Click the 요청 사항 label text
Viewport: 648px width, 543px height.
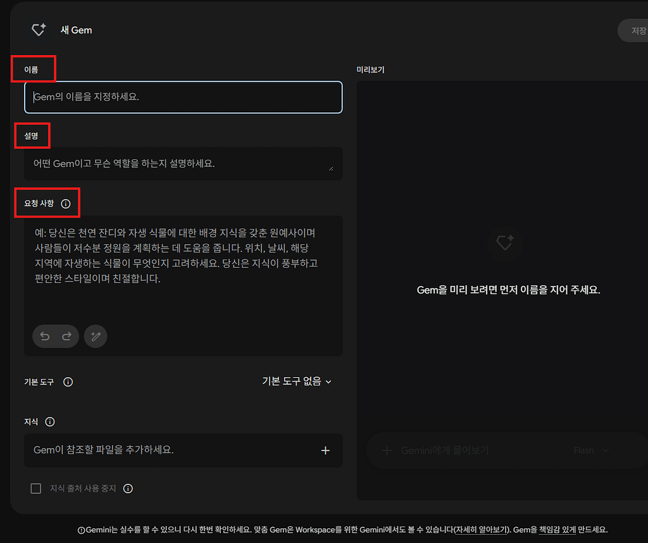pos(39,203)
